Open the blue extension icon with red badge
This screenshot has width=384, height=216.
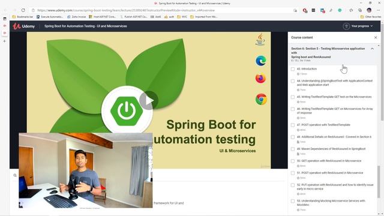tap(322, 11)
